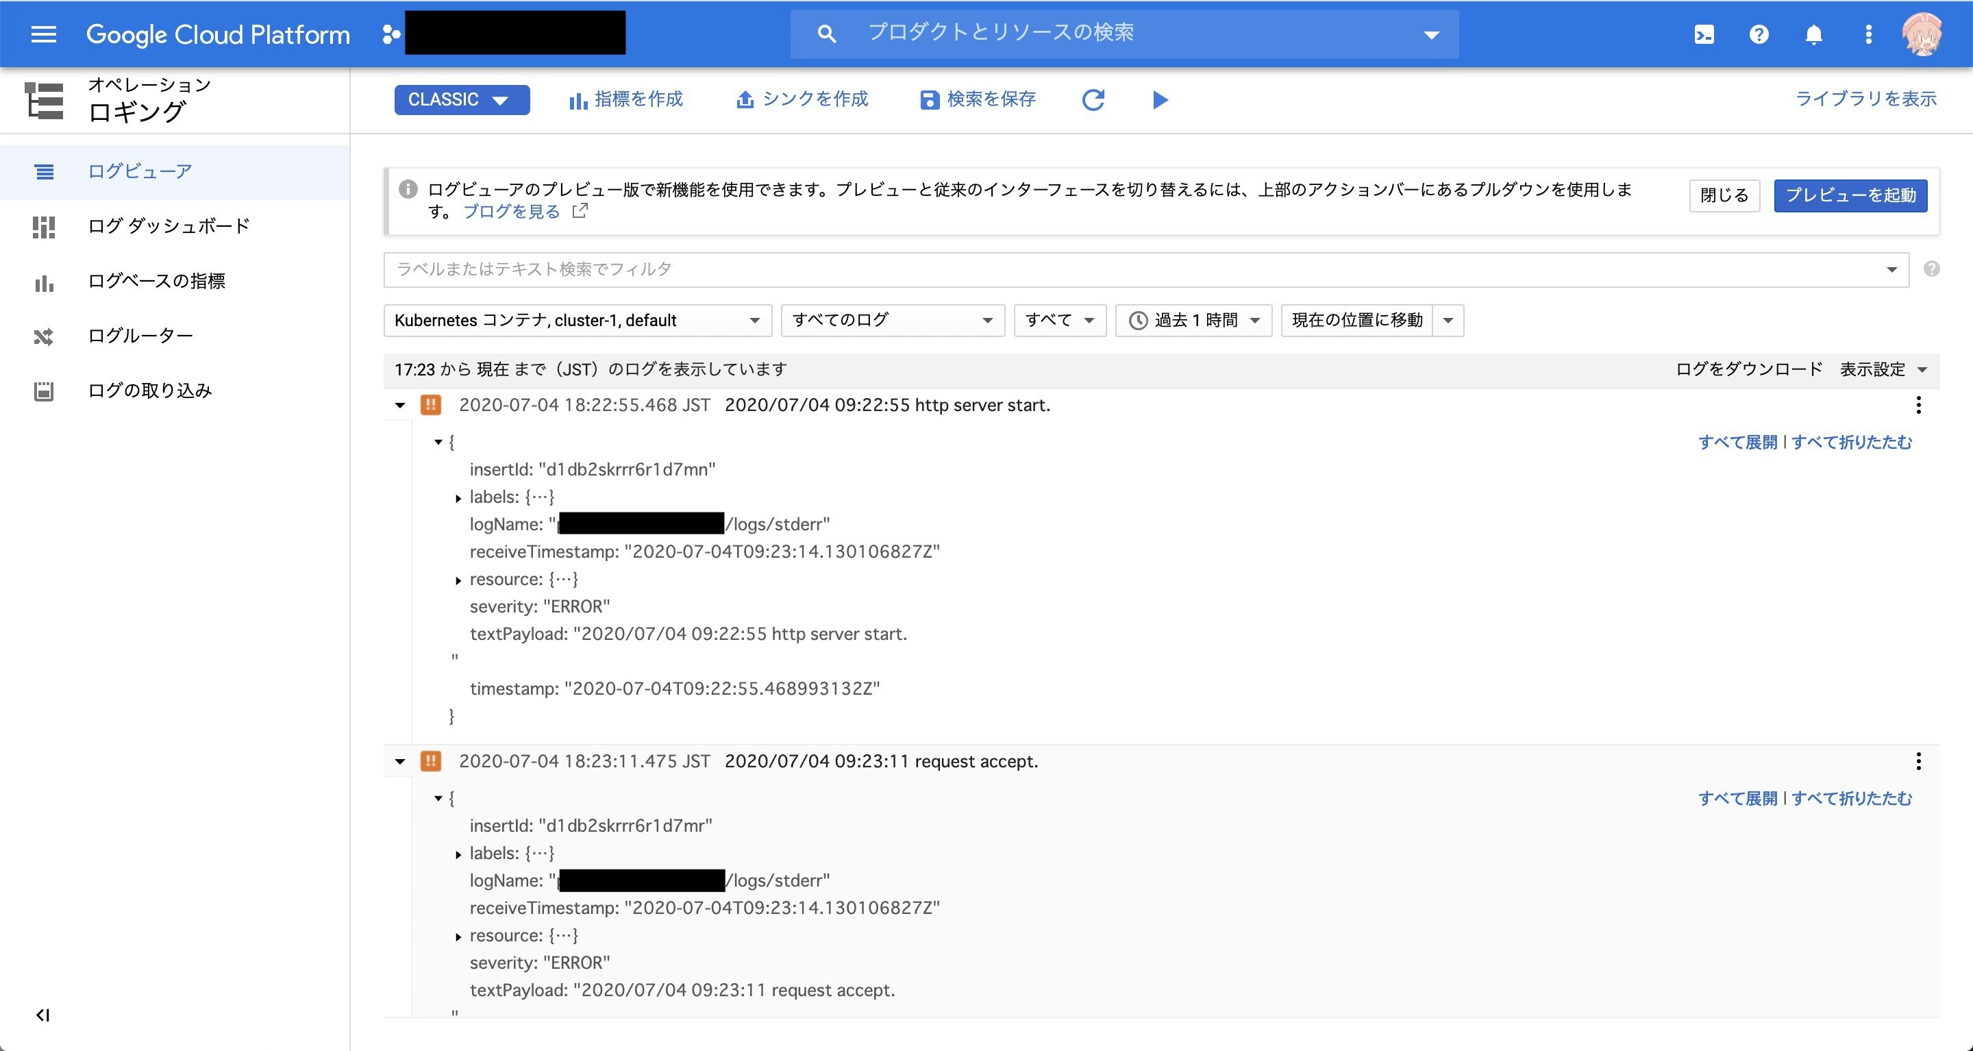Click the ログ ダッシュボード sidebar icon

(x=44, y=227)
